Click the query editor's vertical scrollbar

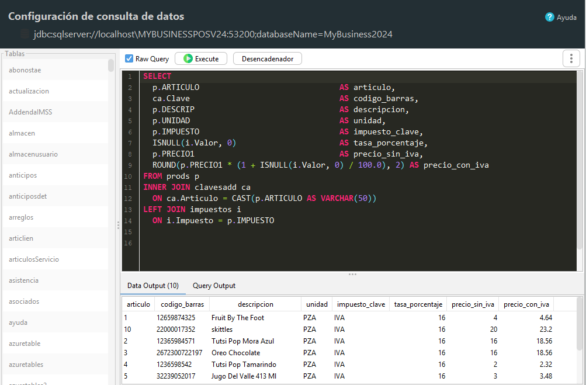[580, 161]
